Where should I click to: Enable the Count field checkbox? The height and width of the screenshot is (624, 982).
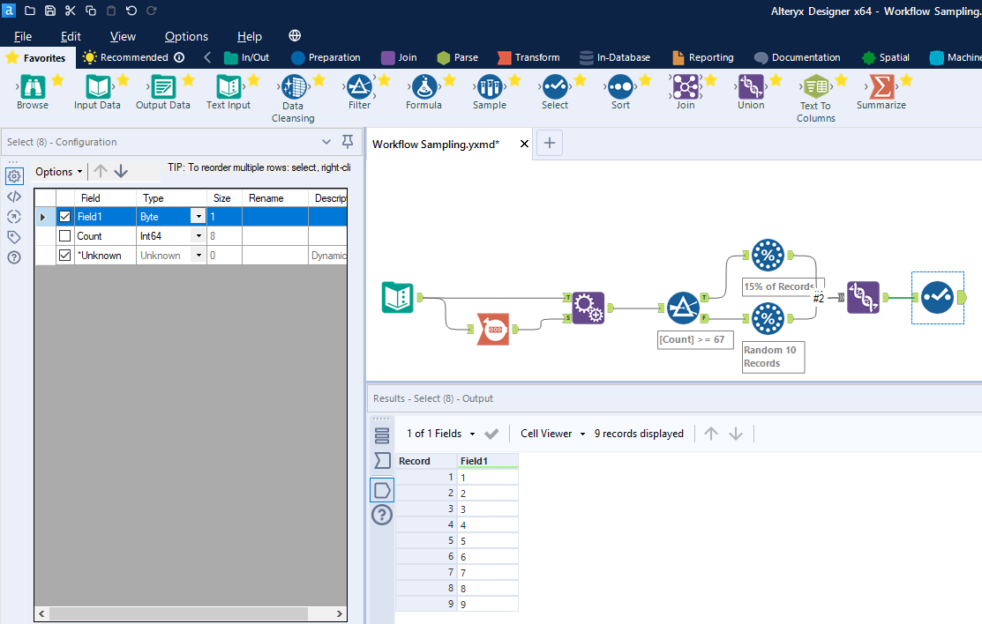(64, 235)
